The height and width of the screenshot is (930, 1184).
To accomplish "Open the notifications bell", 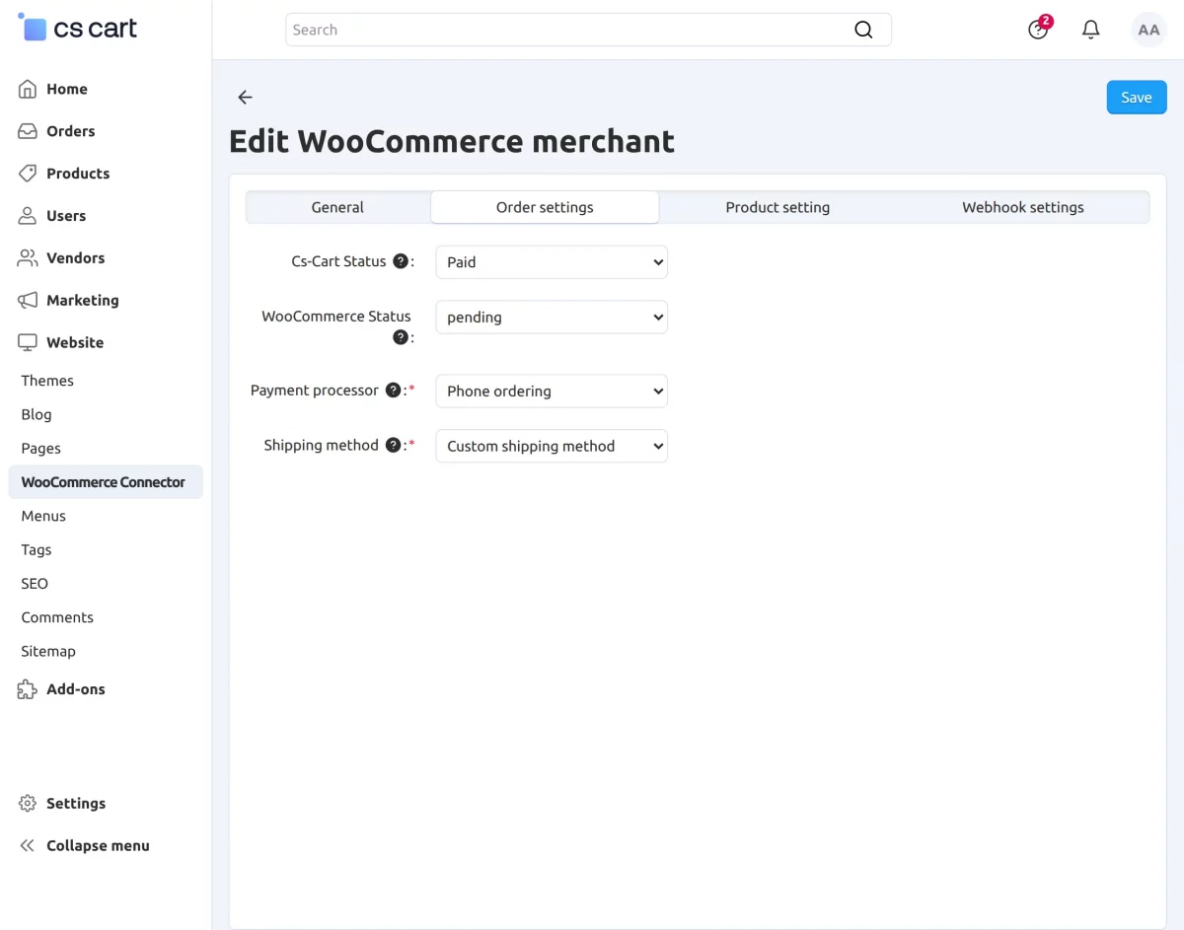I will click(x=1090, y=30).
